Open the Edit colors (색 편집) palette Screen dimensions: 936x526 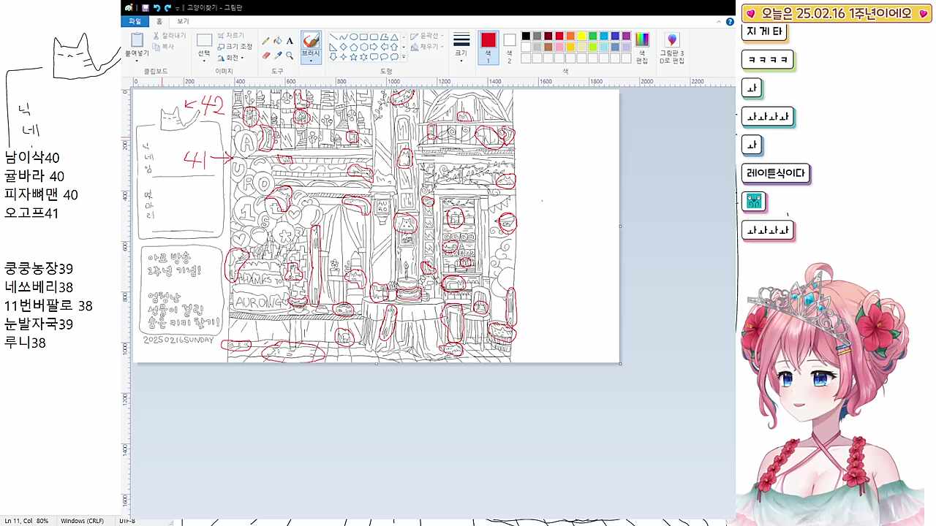(642, 48)
